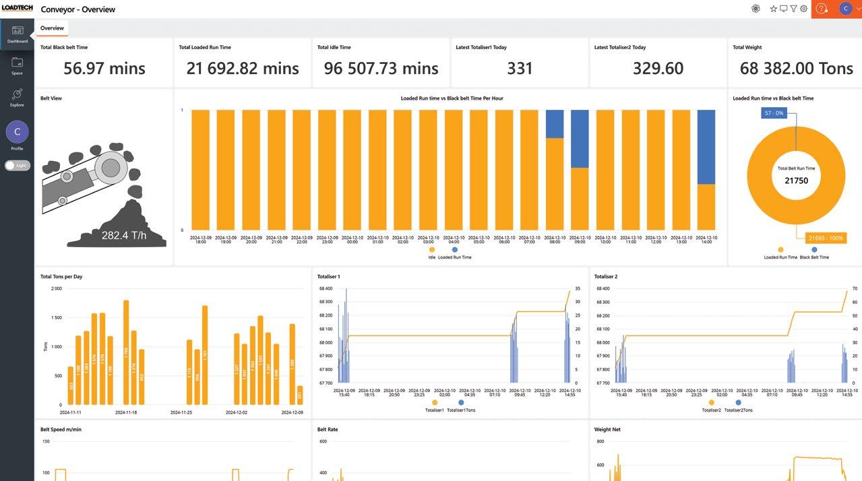Click the blue segment of 14:00 bar
This screenshot has width=862, height=481.
[x=706, y=147]
